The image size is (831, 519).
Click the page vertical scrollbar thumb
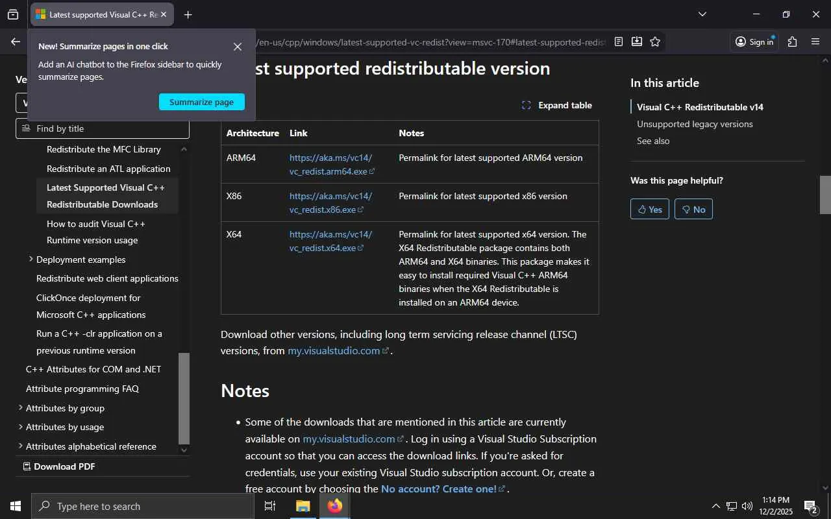[826, 195]
